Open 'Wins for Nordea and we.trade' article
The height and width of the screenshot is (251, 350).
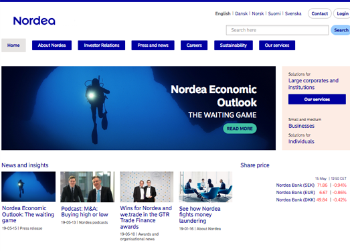pos(146,218)
